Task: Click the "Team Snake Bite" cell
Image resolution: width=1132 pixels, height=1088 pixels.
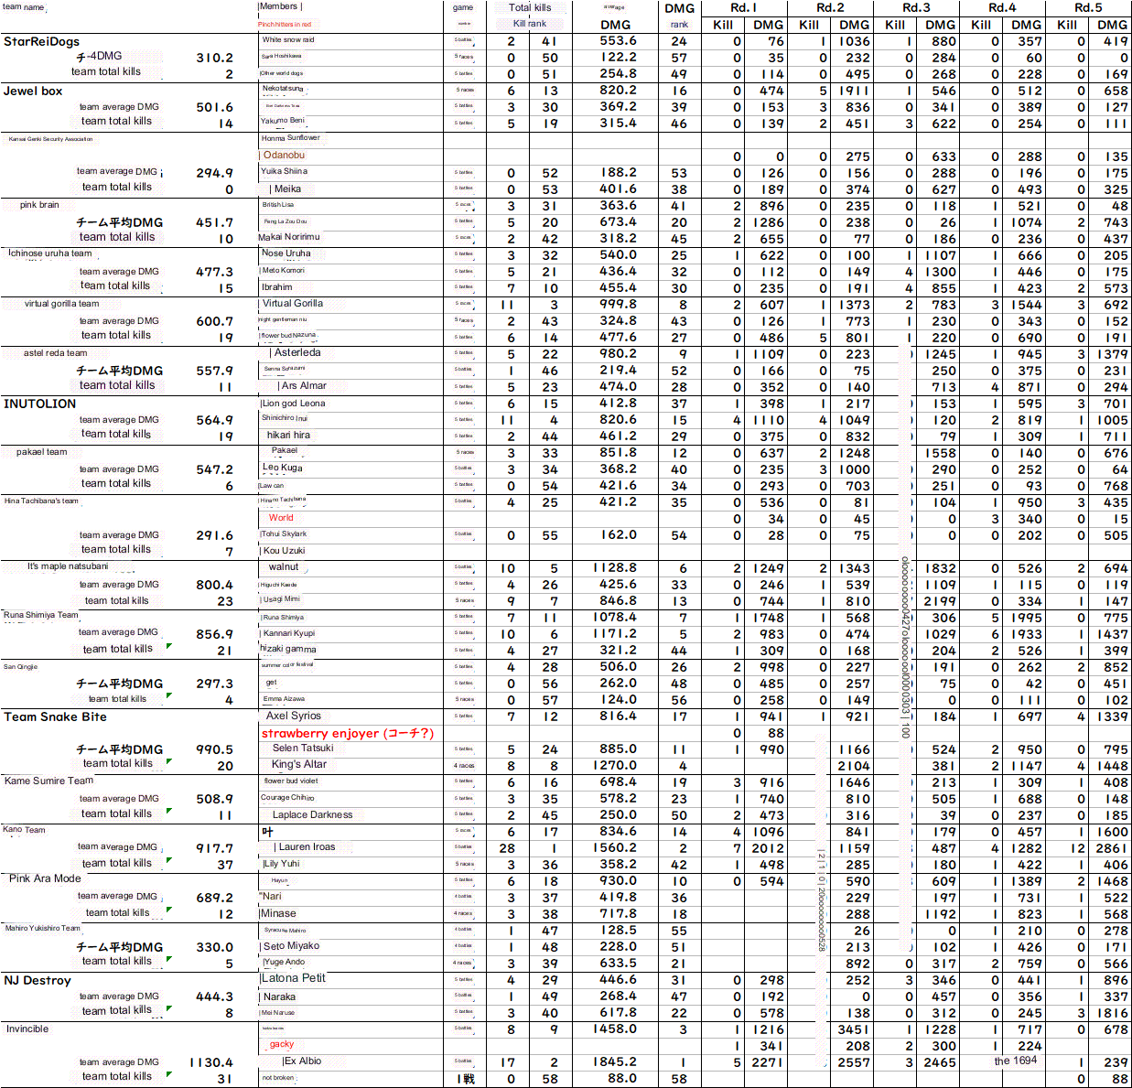Action: coord(55,716)
